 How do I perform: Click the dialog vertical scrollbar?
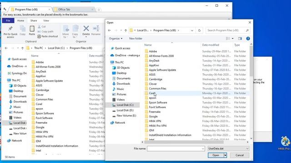pyautogui.click(x=251, y=61)
